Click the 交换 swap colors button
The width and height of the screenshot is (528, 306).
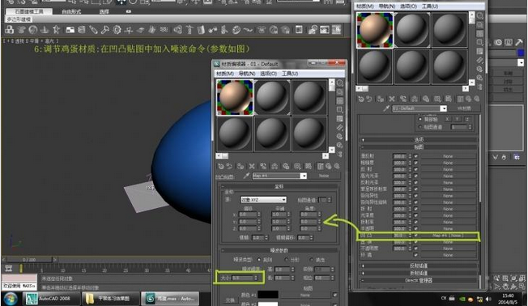(230, 300)
